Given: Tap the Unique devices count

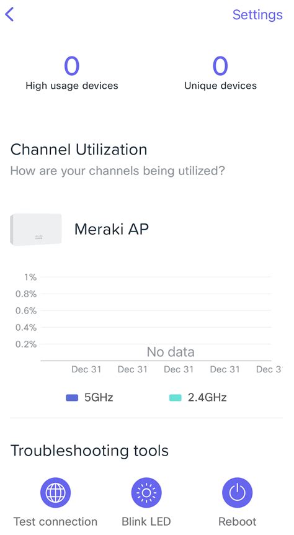Looking at the screenshot, I should point(220,66).
